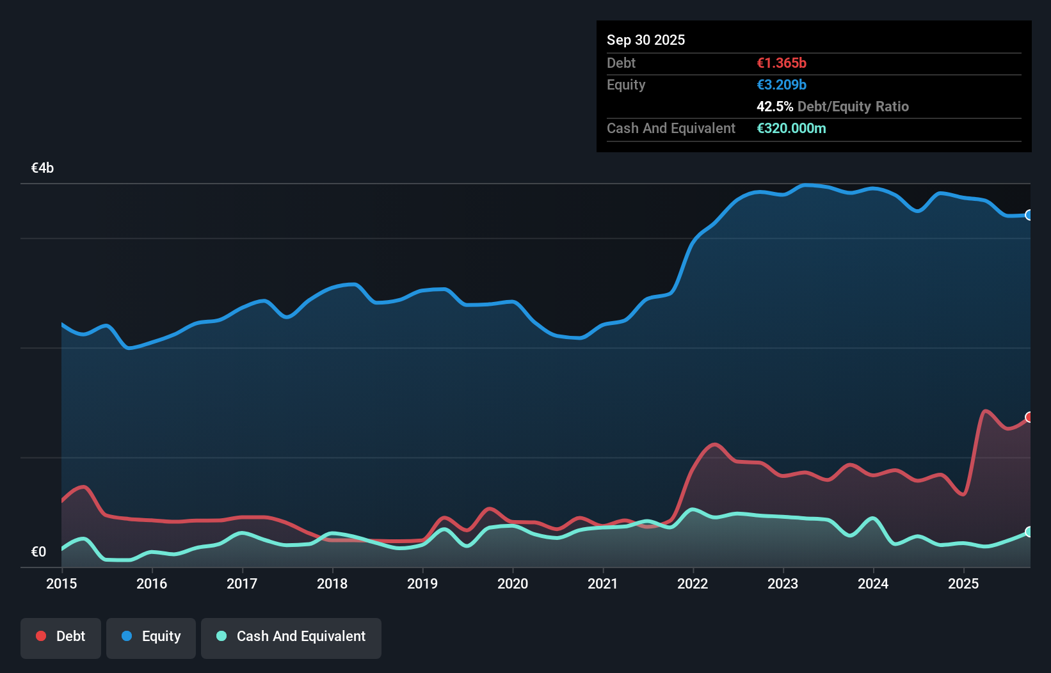Click the 42.5% Debt/Equity Ratio text
The width and height of the screenshot is (1051, 673).
click(x=833, y=106)
